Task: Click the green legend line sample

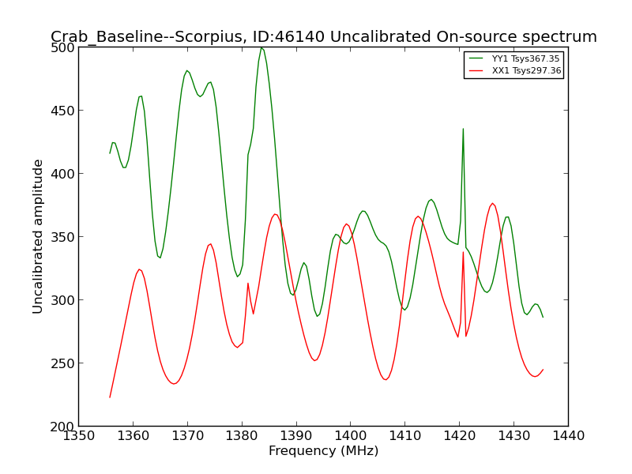Action: click(476, 58)
